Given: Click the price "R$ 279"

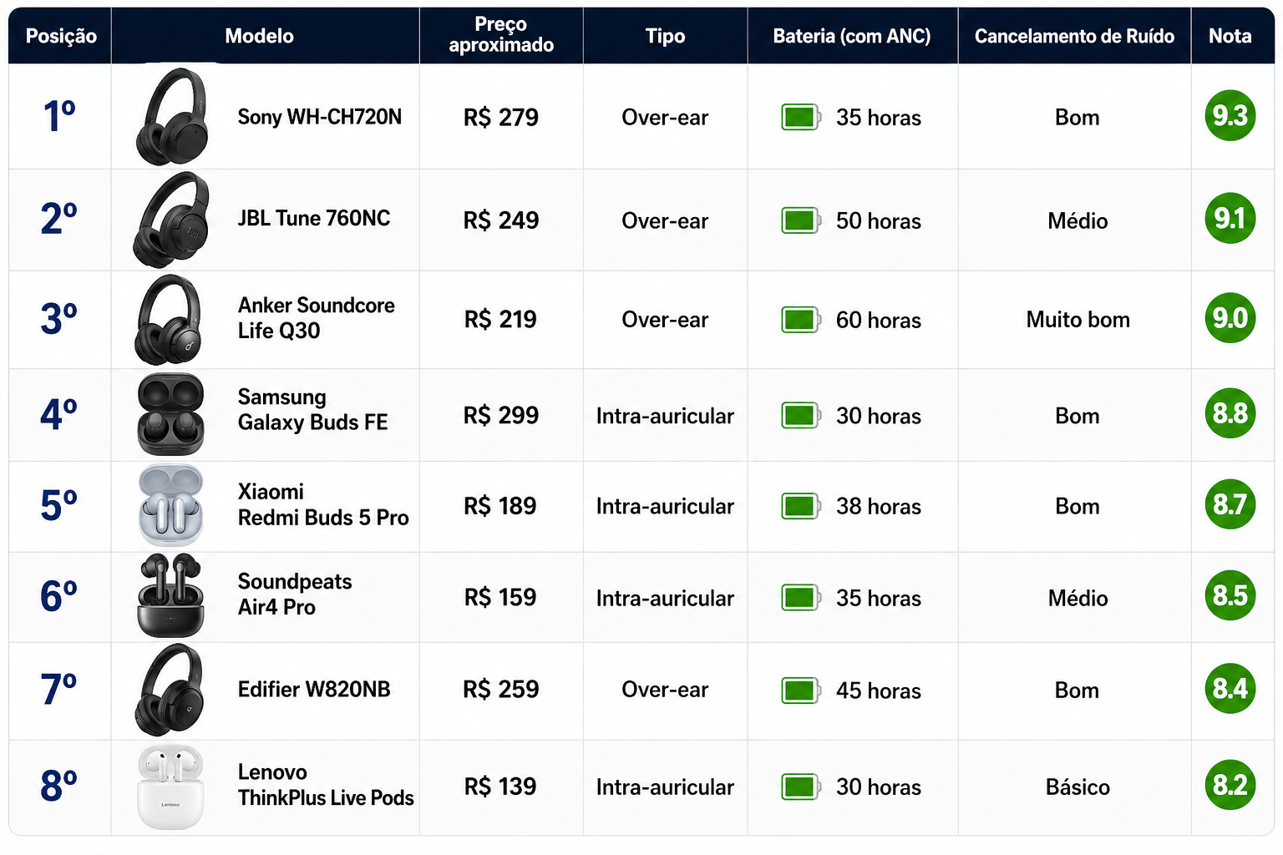Looking at the screenshot, I should [x=501, y=118].
